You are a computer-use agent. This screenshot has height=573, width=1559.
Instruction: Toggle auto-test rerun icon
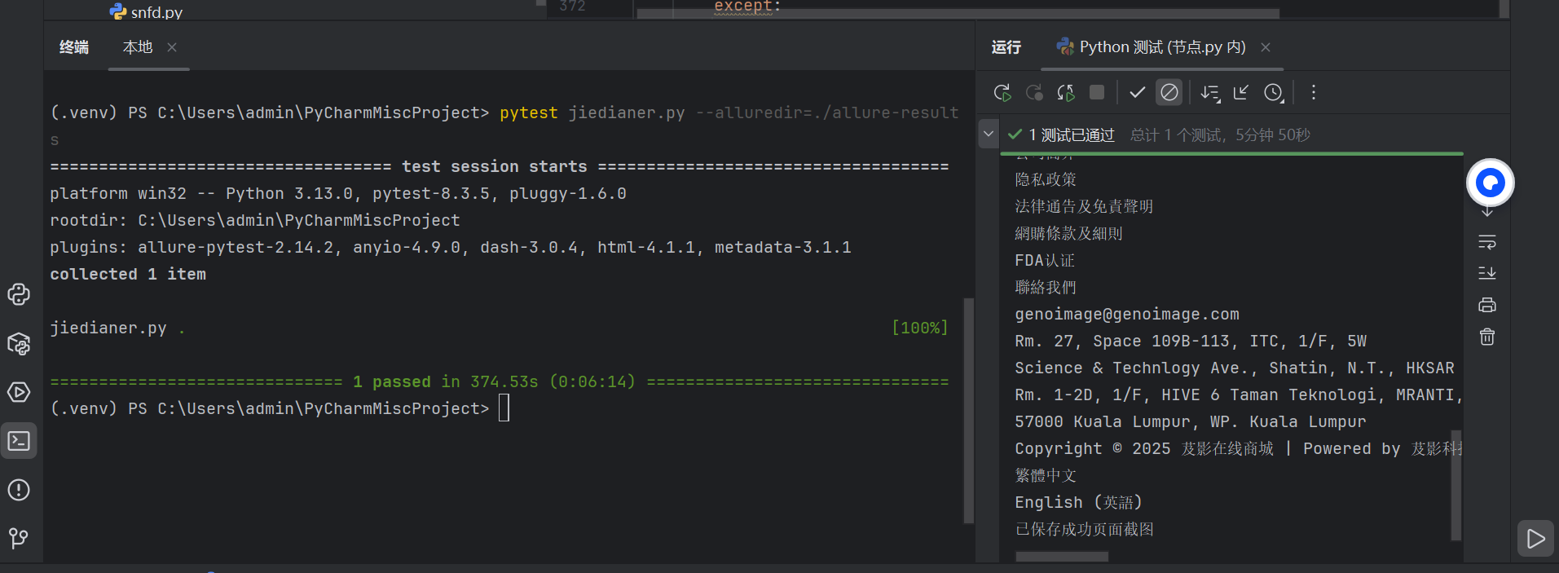coord(1066,93)
